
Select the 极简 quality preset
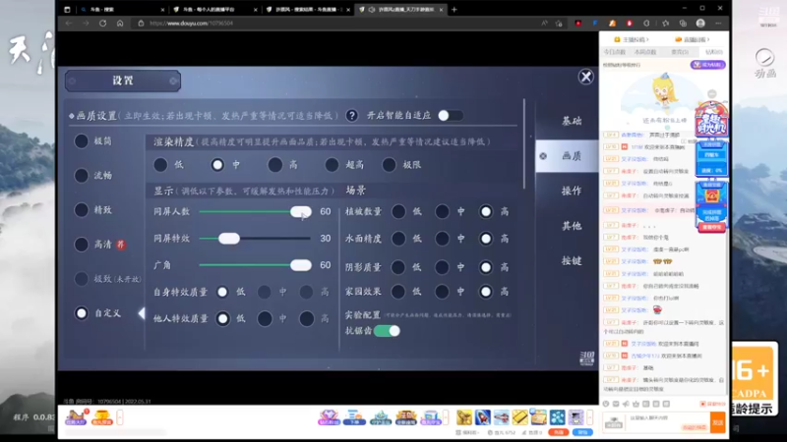82,141
